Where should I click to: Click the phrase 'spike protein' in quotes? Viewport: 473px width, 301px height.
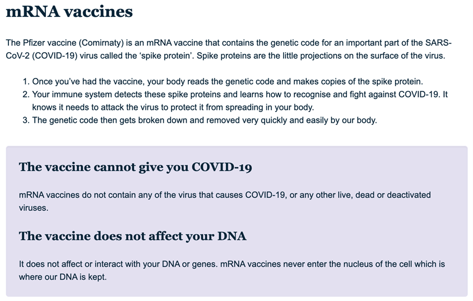(166, 56)
